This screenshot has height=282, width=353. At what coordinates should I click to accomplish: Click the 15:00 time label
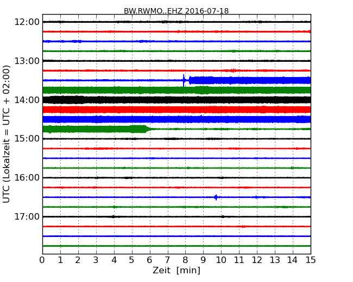(x=27, y=138)
